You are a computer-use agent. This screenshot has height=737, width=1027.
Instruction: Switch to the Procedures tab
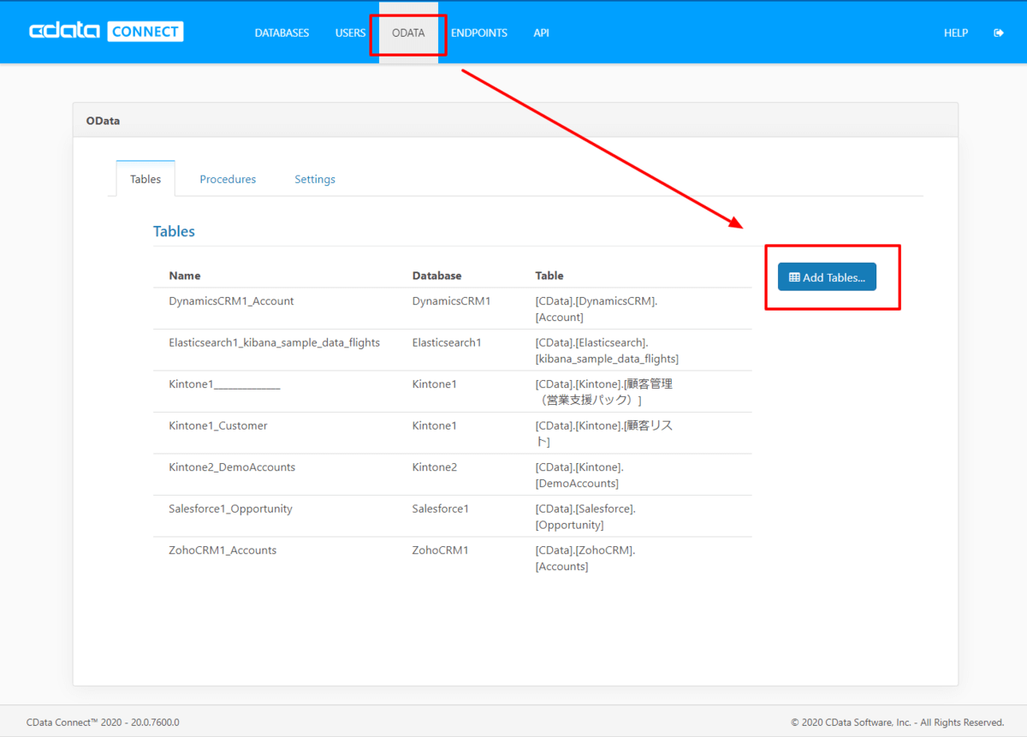click(x=228, y=179)
